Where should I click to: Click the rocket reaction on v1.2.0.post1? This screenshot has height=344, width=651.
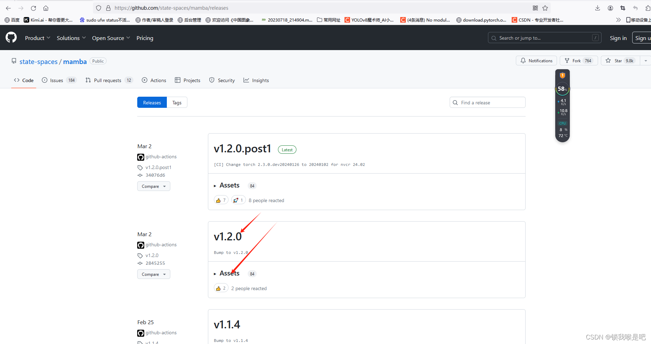239,200
